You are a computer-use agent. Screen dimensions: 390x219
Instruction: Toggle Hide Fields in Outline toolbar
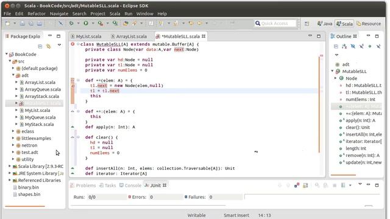[x=353, y=46]
